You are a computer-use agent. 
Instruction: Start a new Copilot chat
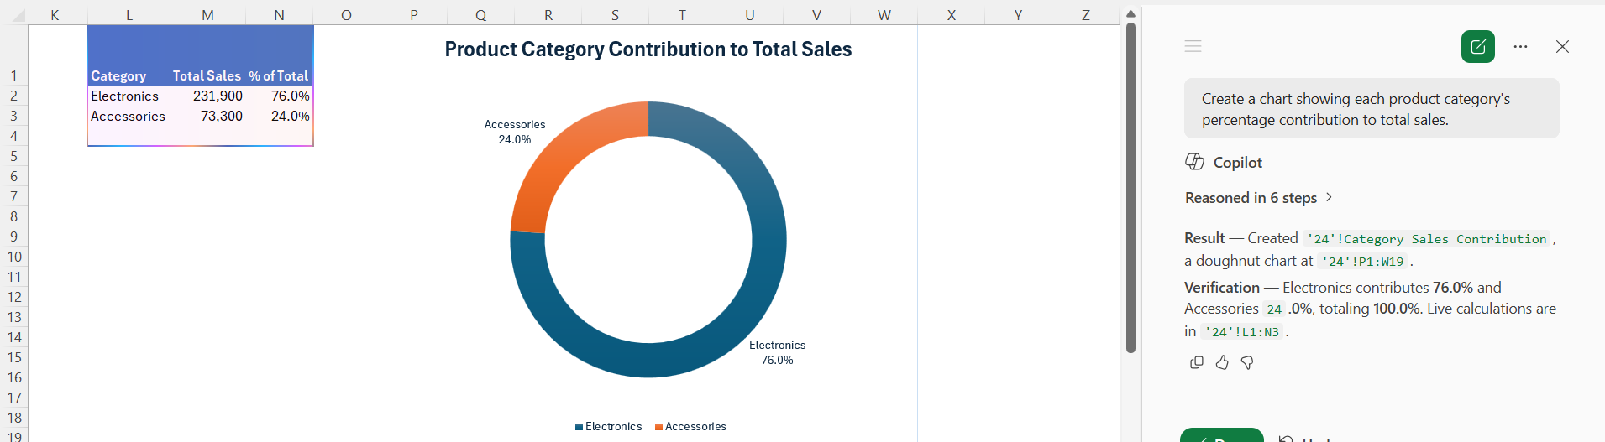click(x=1478, y=47)
